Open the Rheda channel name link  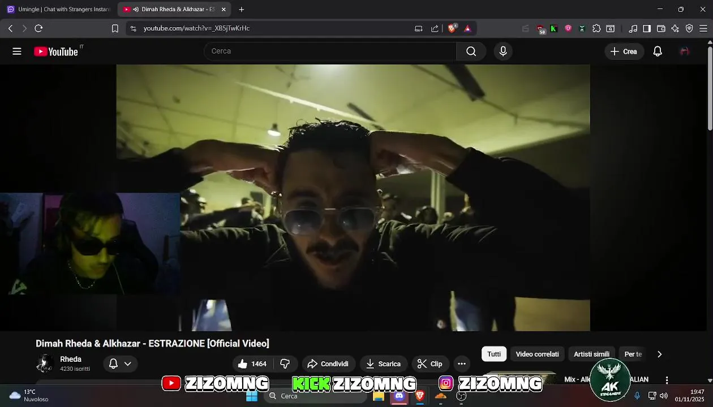point(71,359)
